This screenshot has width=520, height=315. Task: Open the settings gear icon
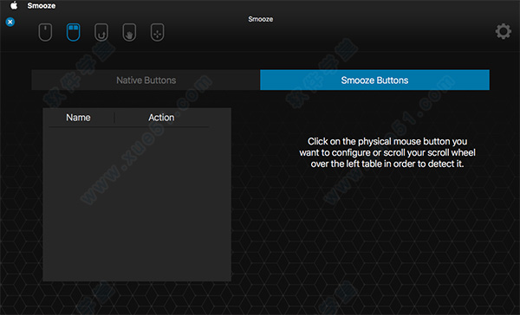503,31
